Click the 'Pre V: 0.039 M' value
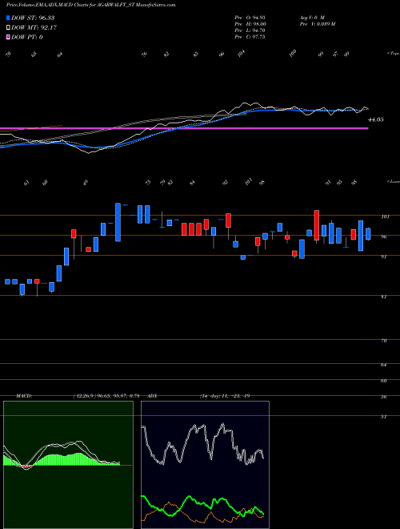The height and width of the screenshot is (529, 400). click(x=318, y=24)
